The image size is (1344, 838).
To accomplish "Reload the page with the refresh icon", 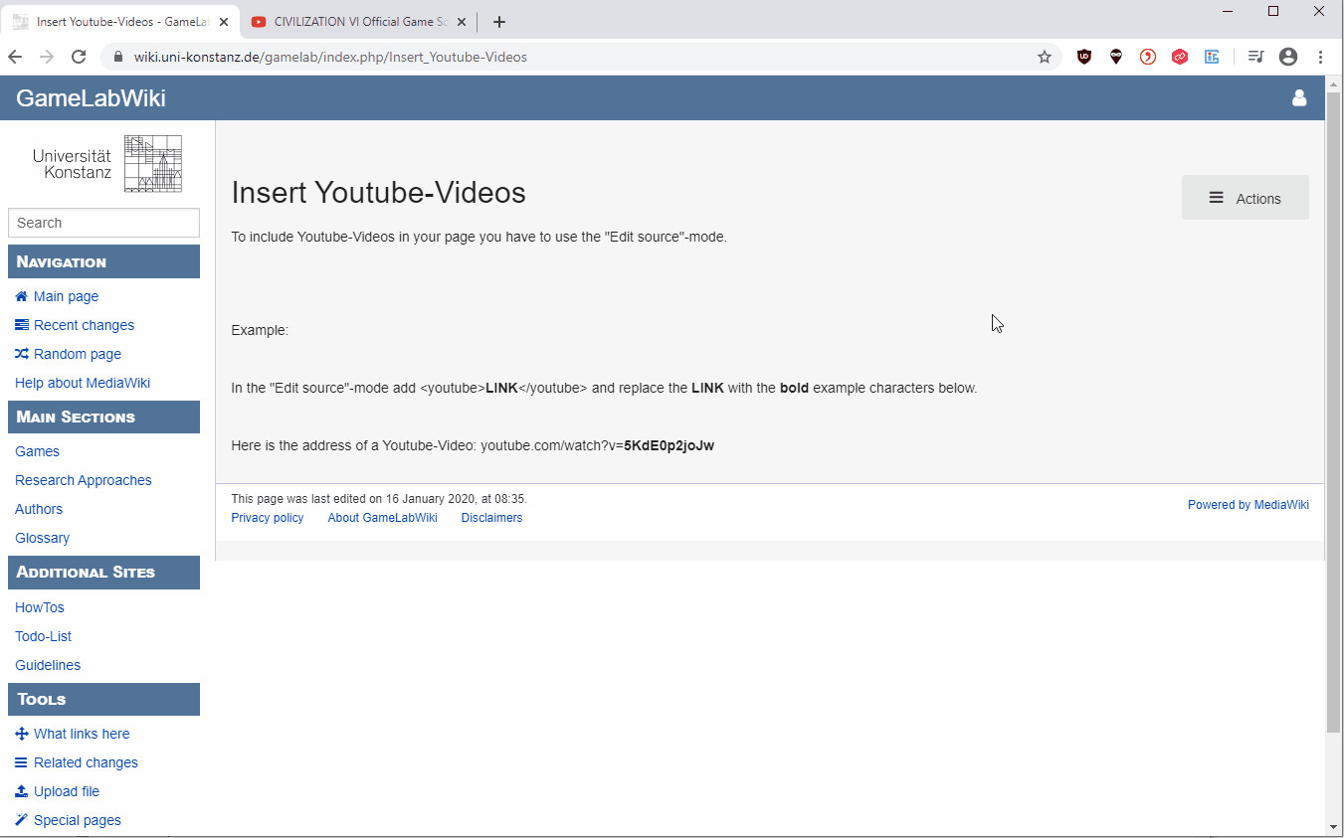I will click(79, 57).
